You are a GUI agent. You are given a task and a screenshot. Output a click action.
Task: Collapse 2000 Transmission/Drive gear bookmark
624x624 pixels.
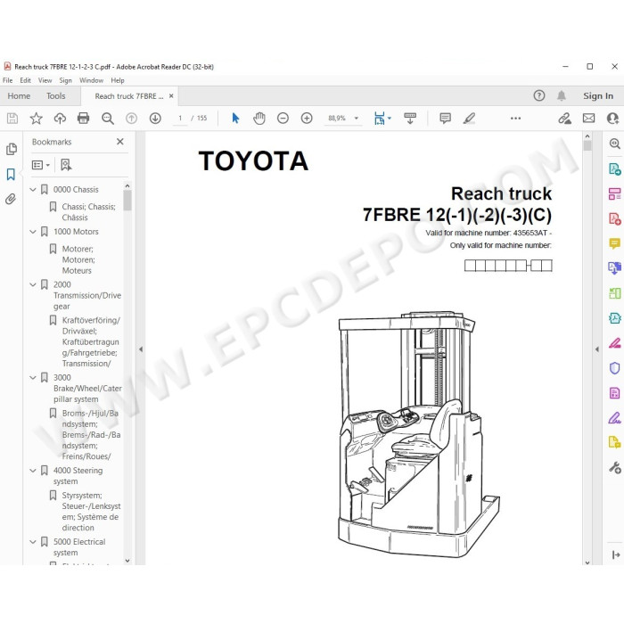coord(33,284)
